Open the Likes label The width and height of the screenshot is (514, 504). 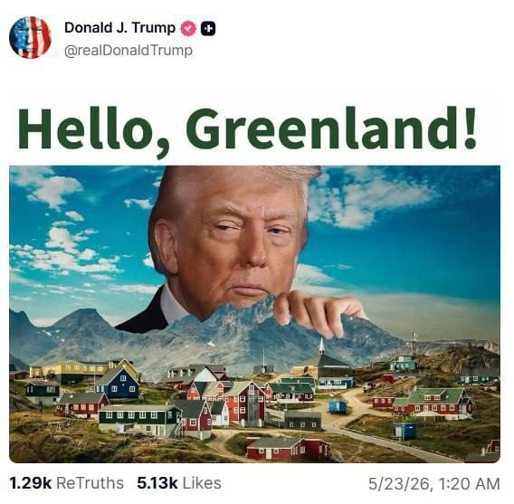pyautogui.click(x=202, y=483)
